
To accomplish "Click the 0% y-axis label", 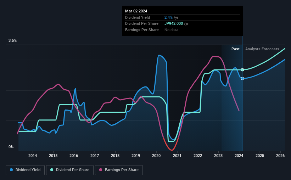I will click(11, 147).
